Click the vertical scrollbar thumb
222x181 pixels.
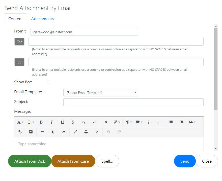click(x=216, y=69)
